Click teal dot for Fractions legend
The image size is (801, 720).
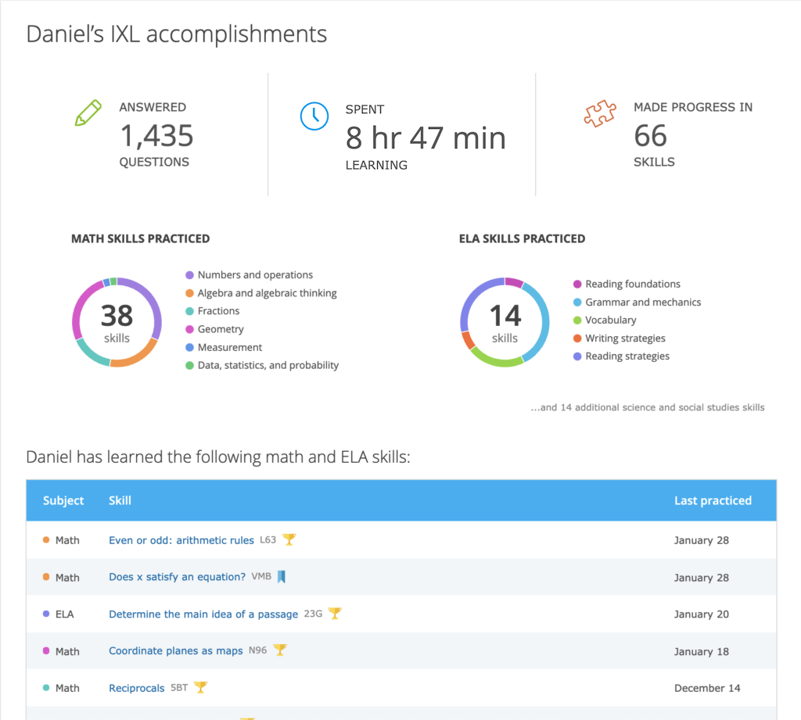click(x=189, y=311)
